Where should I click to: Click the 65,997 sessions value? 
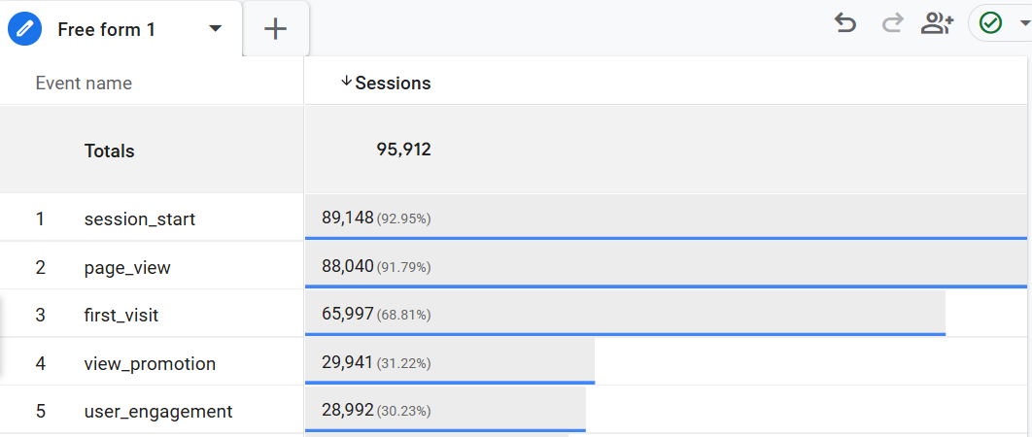[x=347, y=315]
